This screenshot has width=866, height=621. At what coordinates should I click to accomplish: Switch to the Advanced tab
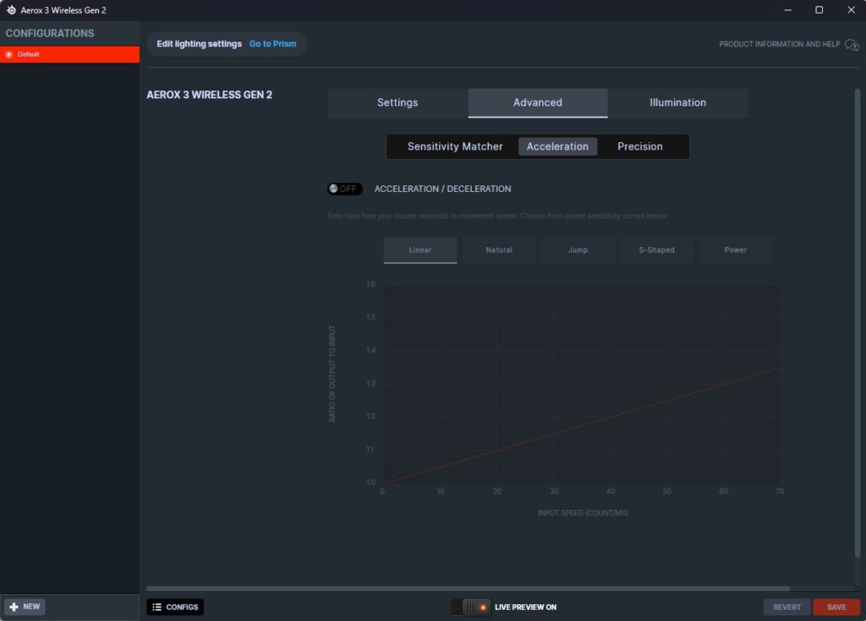point(538,102)
